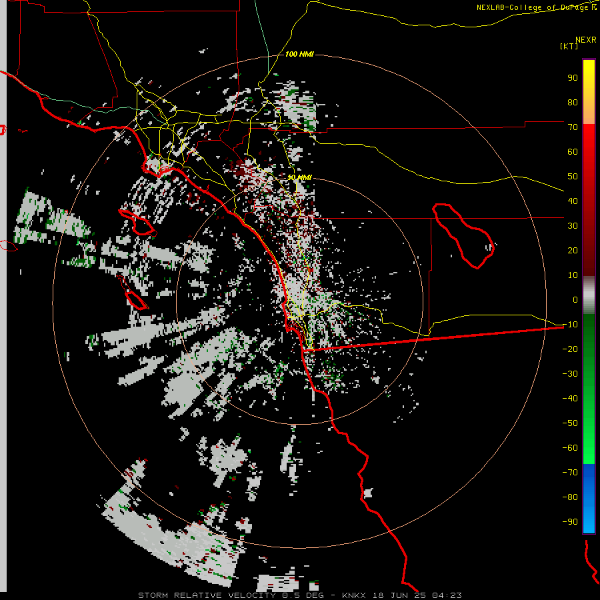Click the STORM RELATIVE VELOCITY product title

tap(207, 595)
